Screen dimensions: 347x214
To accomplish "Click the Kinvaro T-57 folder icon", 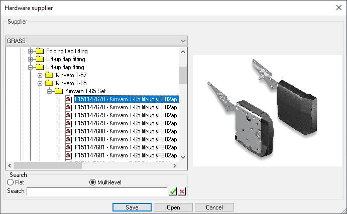I will (50, 75).
